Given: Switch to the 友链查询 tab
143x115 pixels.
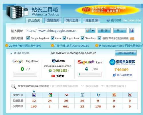Looking at the screenshot, I should [x=53, y=20].
